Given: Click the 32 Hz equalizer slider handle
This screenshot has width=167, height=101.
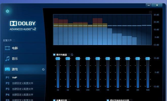Looking at the screenshot, I should (x=58, y=59).
